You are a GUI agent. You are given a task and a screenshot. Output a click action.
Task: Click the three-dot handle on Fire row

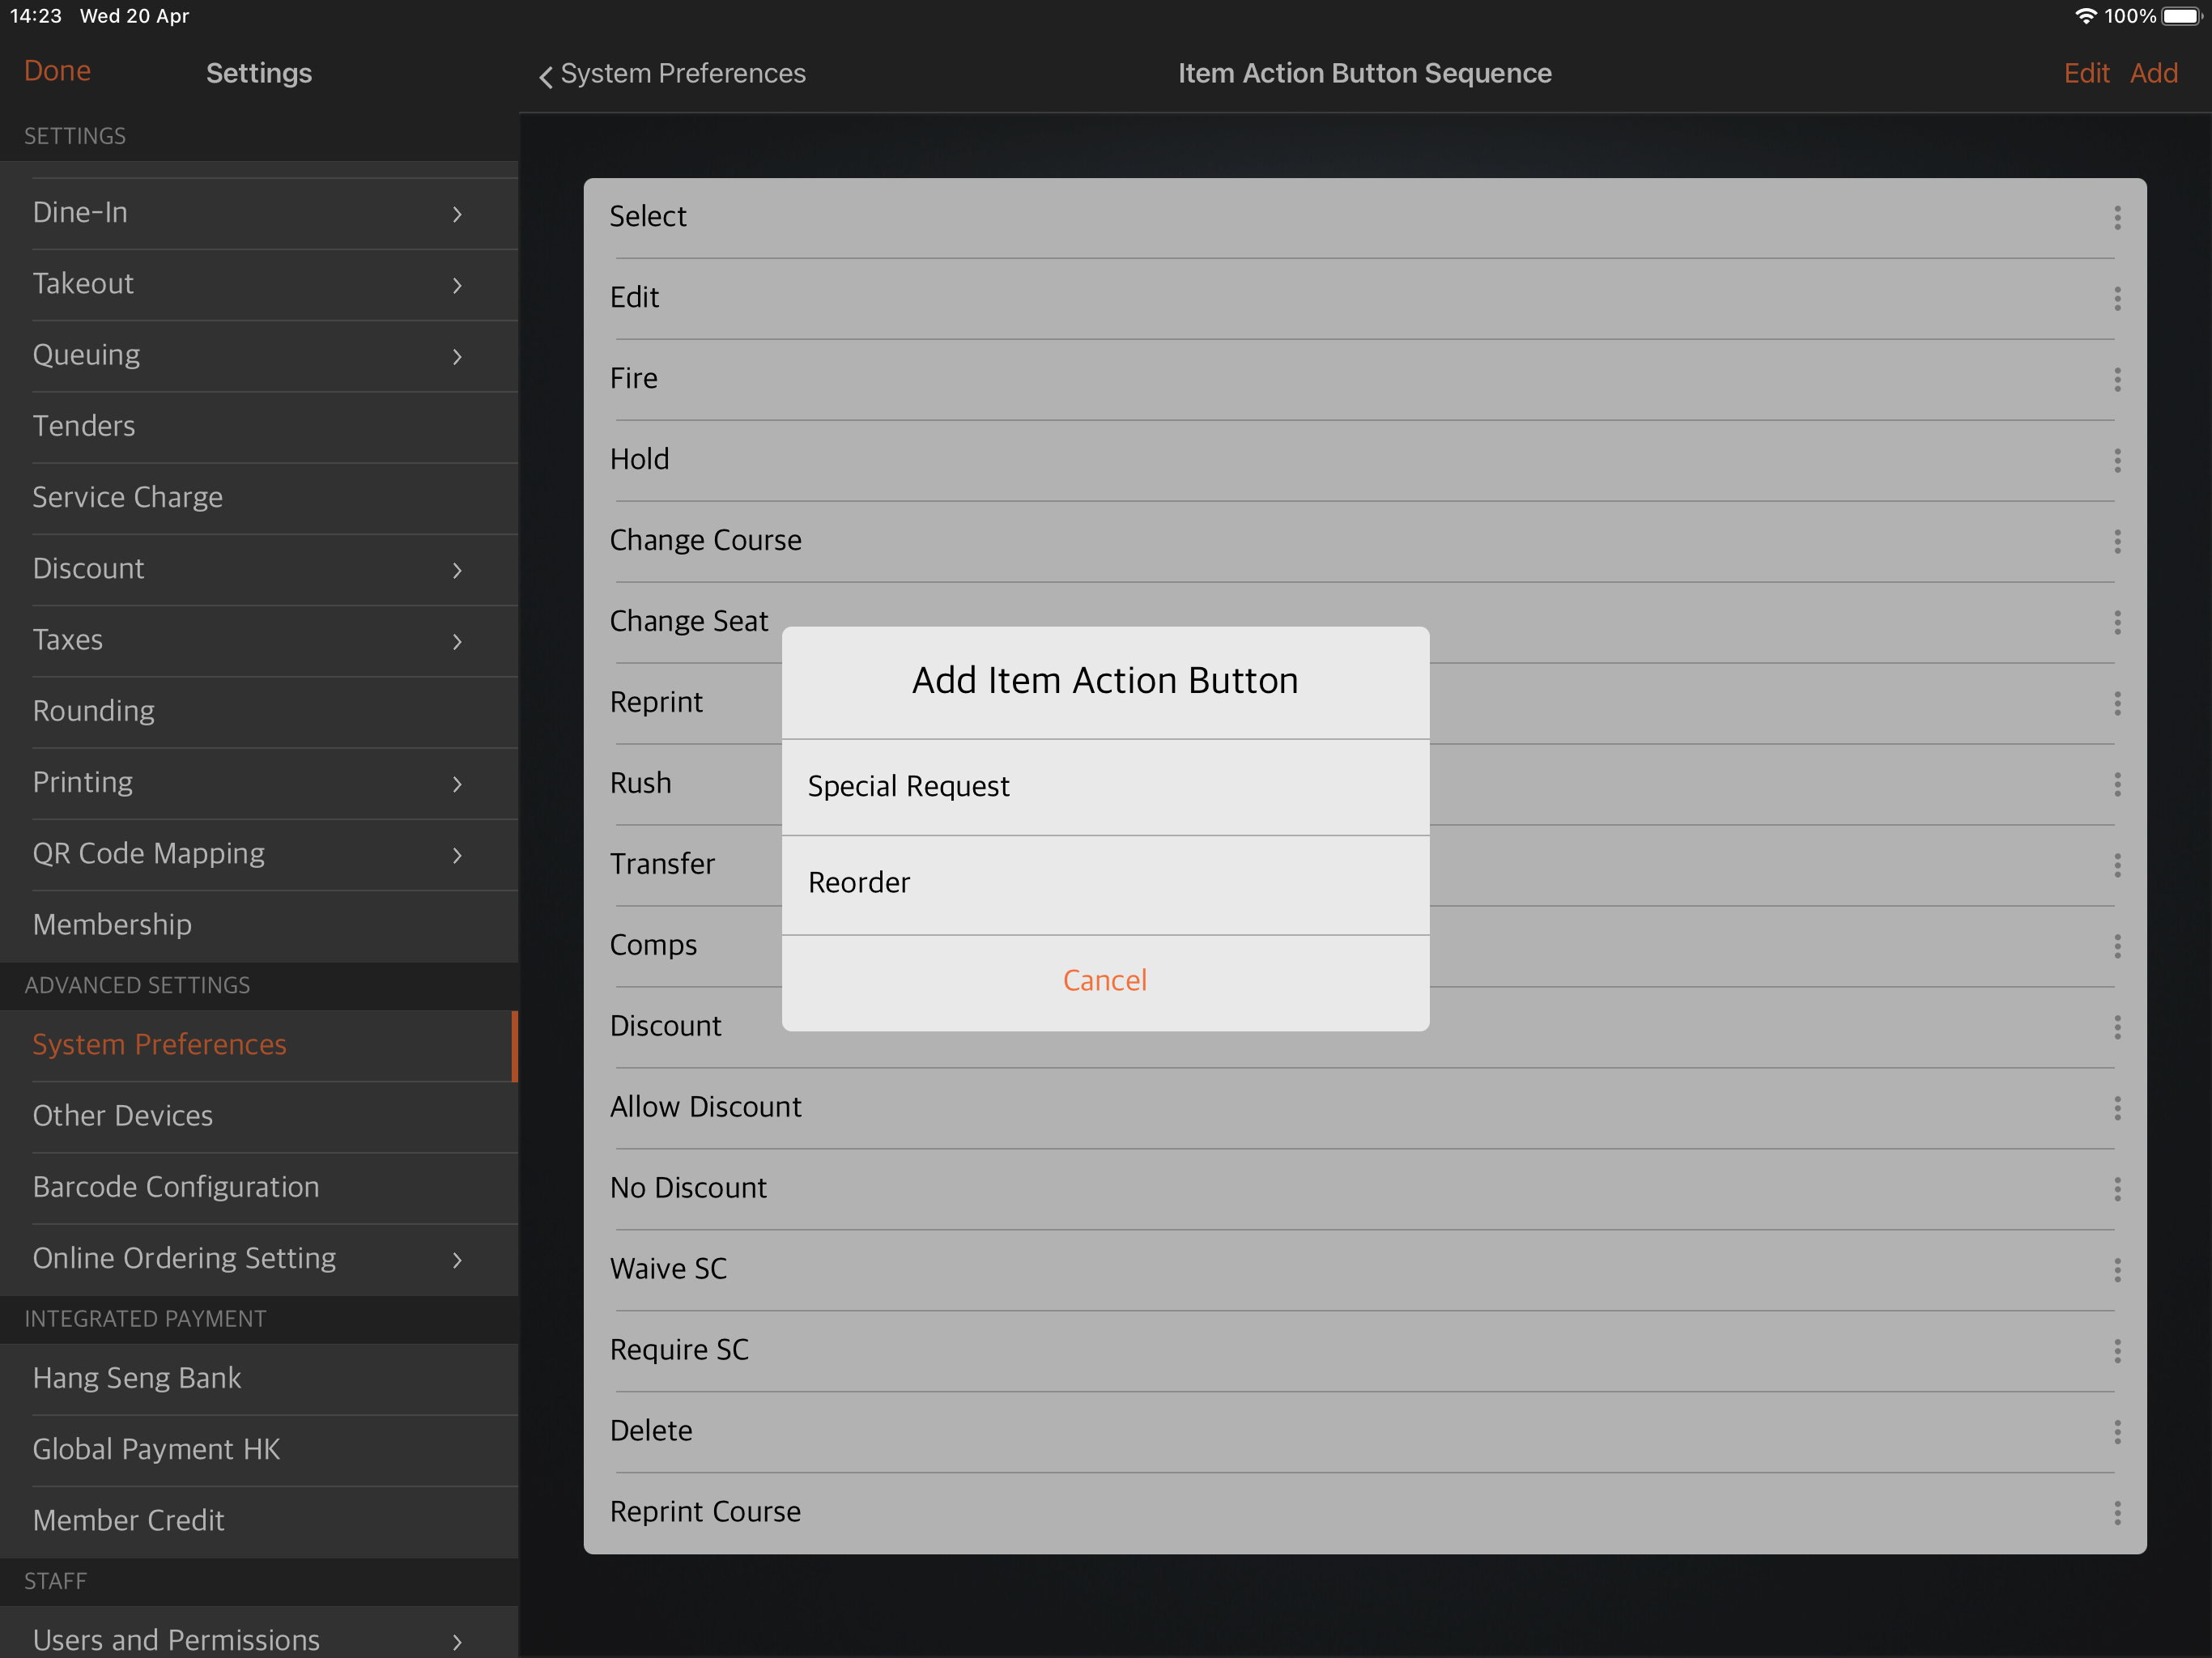(2117, 379)
